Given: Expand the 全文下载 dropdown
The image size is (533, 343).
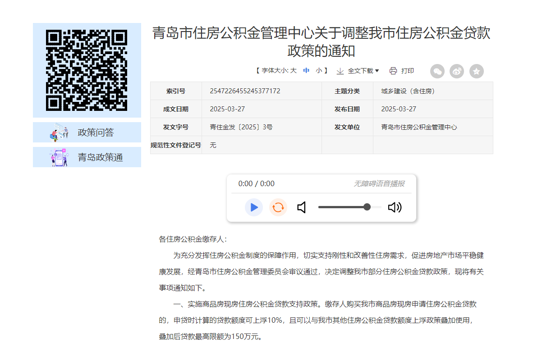Looking at the screenshot, I should [363, 71].
